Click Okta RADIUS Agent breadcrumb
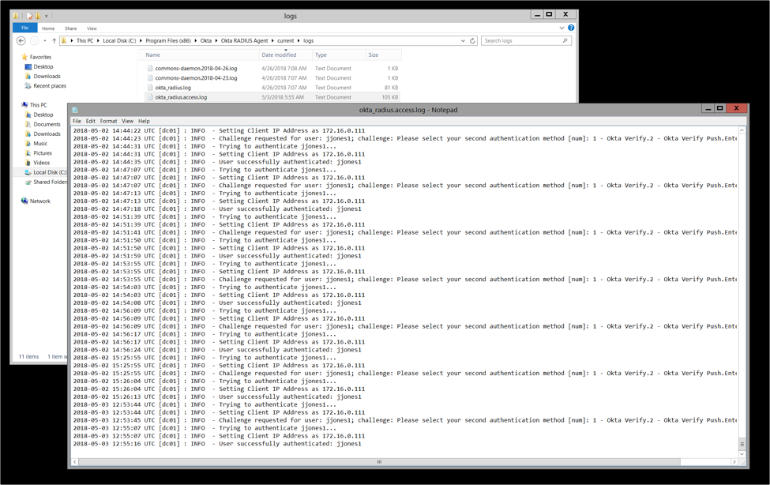 [x=245, y=41]
